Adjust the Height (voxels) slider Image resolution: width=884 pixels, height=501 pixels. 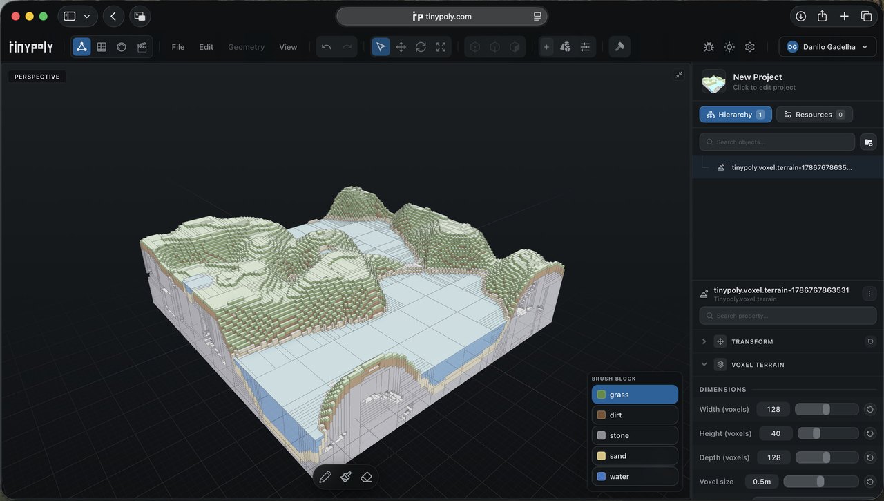[829, 433]
